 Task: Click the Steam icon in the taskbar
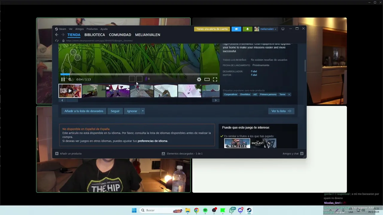(x=249, y=210)
